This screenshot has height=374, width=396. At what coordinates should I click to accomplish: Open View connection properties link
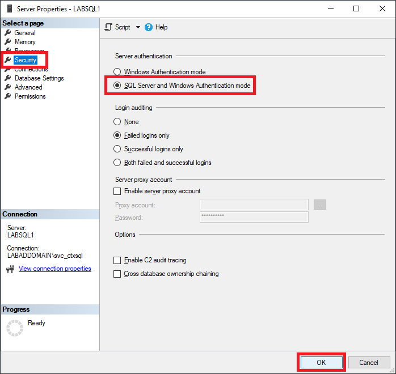(55, 269)
